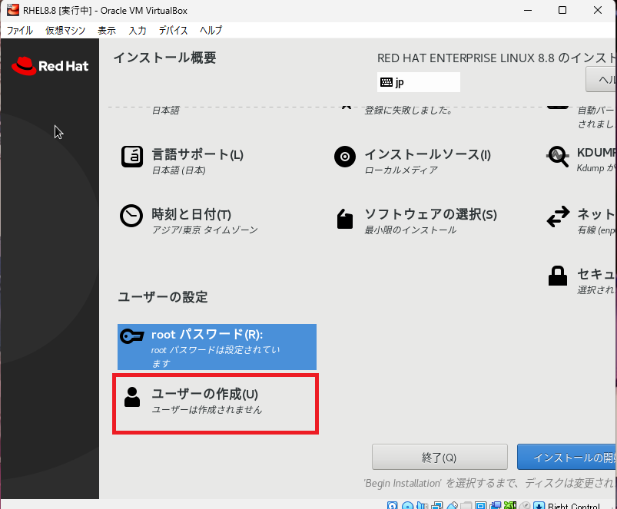Click the optical drive status icon
Screen dimensions: 617x509
tap(407, 505)
